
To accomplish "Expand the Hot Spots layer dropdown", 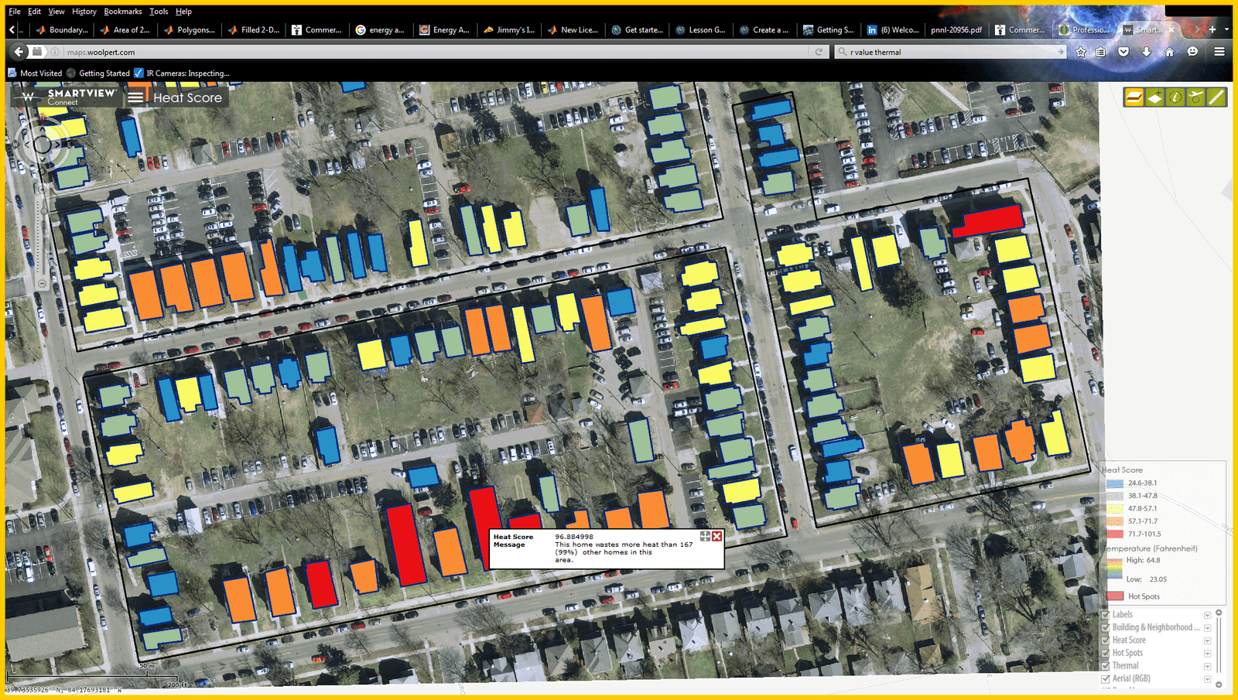I will tap(1207, 654).
